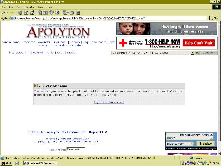Click the Go(New) button
Viewport: 221px width, 166px height.
point(208,53)
